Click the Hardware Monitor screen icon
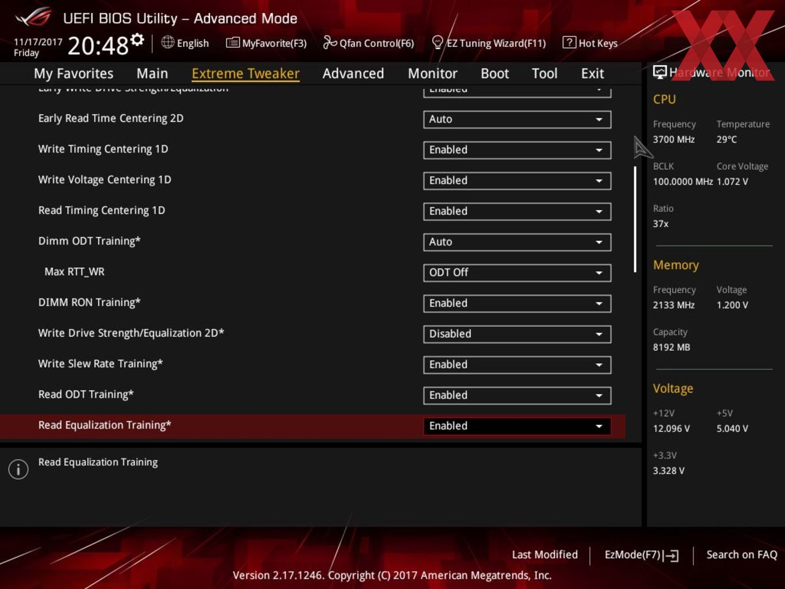The height and width of the screenshot is (589, 785). tap(660, 72)
